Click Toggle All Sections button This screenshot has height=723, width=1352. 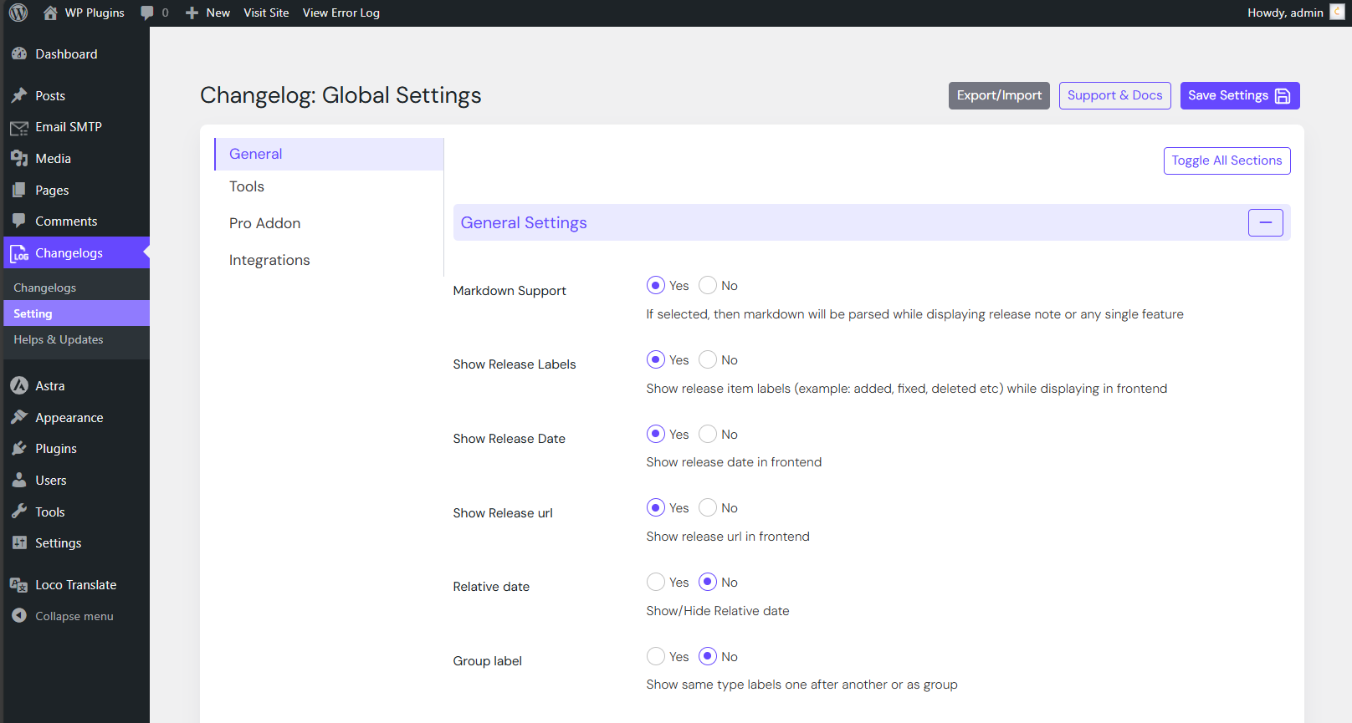pyautogui.click(x=1227, y=160)
